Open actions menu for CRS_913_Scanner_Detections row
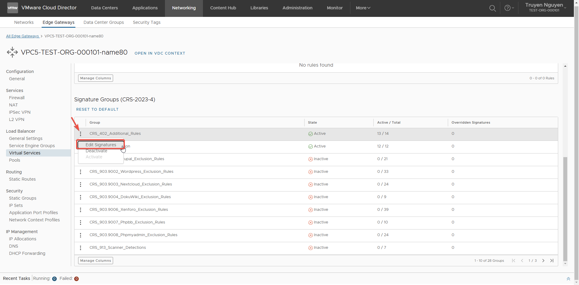579x285 pixels. [x=81, y=248]
